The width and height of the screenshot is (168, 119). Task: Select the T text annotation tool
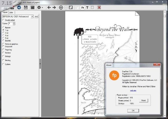pos(87,8)
